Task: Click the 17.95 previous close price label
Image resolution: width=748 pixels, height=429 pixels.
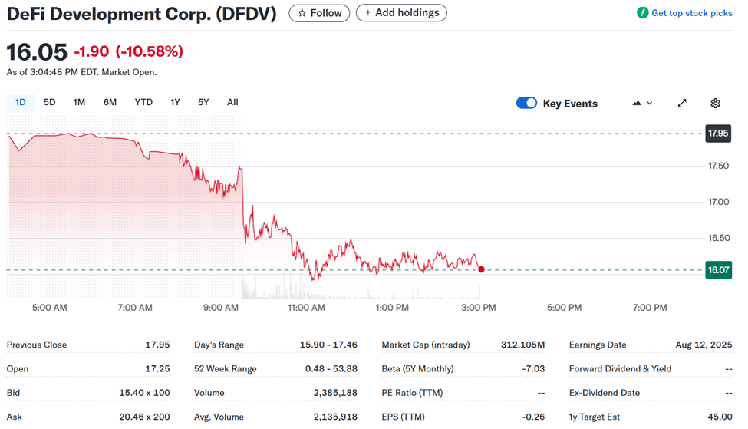Action: click(x=718, y=133)
